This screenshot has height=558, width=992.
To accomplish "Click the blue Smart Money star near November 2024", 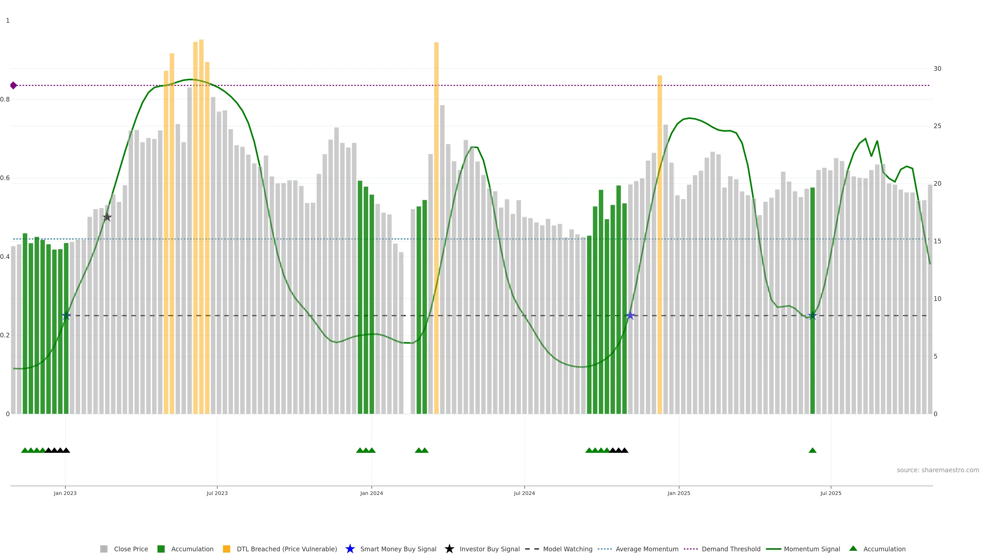I will click(x=630, y=316).
